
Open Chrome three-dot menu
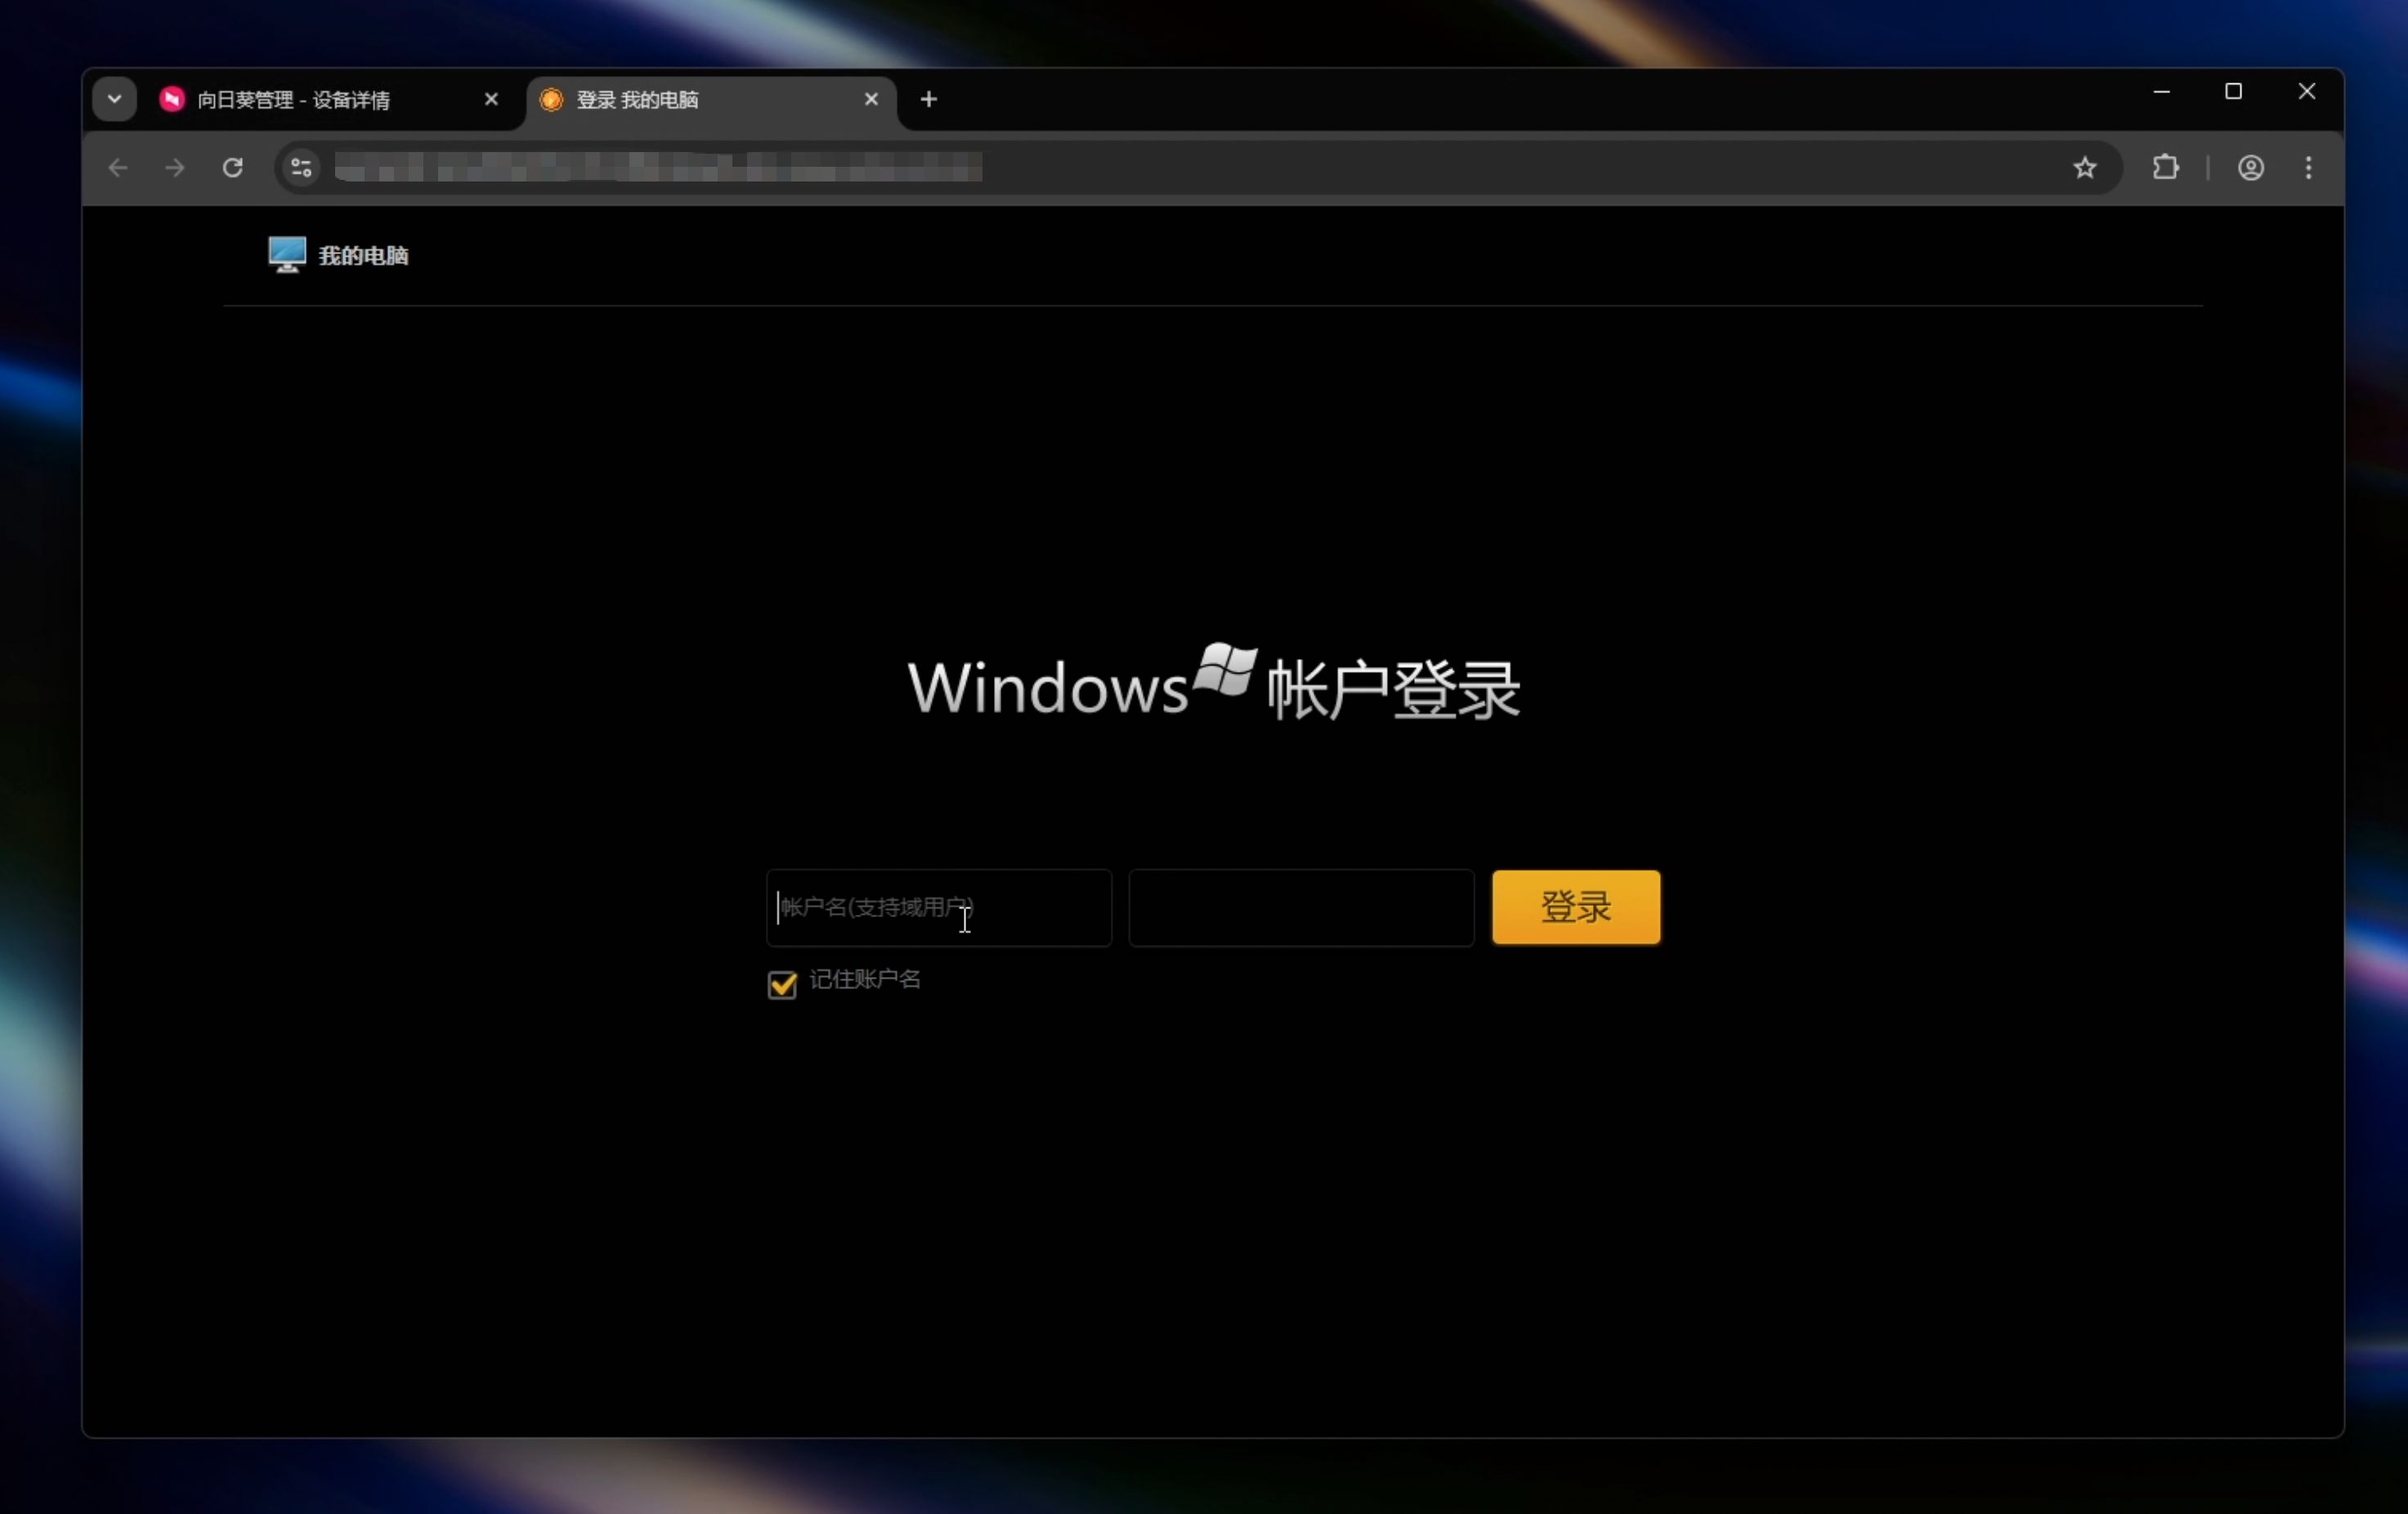pos(2308,168)
